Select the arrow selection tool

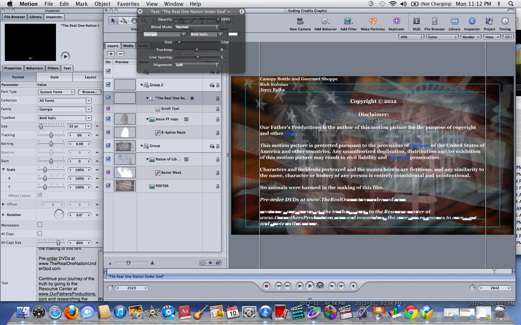click(x=114, y=21)
